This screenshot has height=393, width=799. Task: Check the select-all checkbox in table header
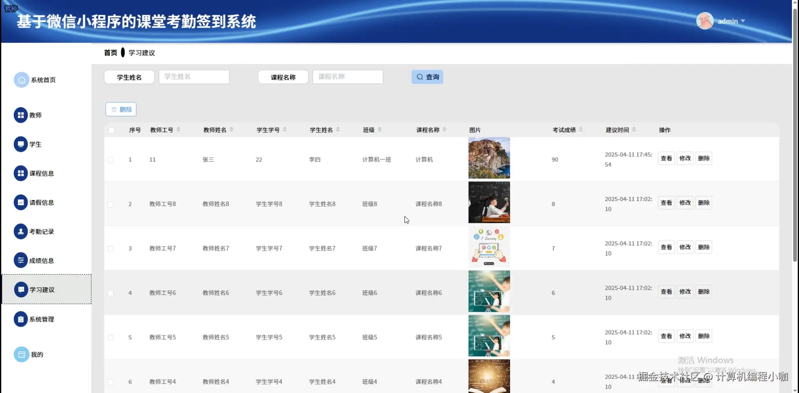point(111,130)
